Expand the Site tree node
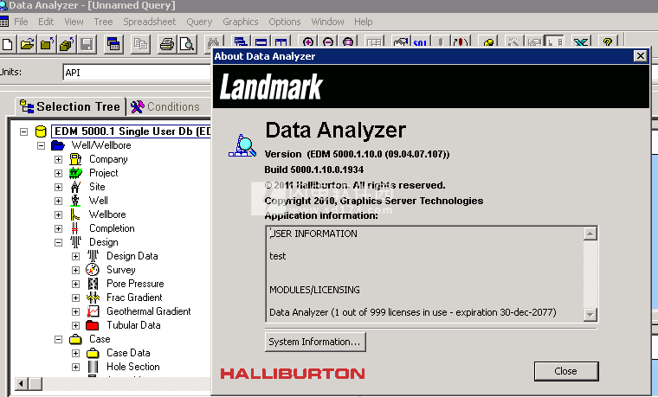The image size is (658, 397). 58,188
